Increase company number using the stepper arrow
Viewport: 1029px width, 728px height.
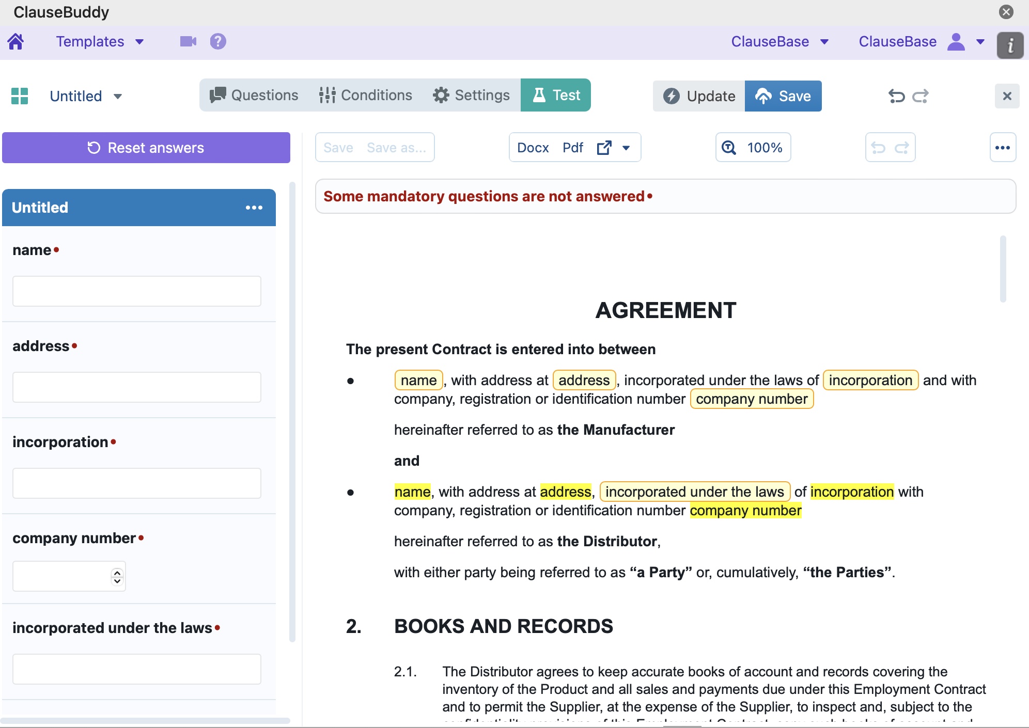(x=117, y=572)
